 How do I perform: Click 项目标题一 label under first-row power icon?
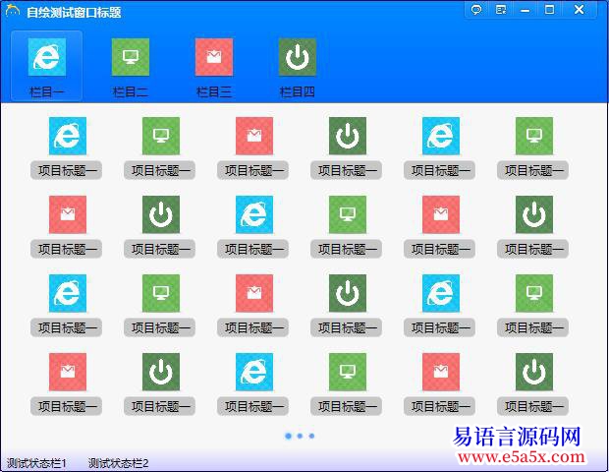[346, 170]
